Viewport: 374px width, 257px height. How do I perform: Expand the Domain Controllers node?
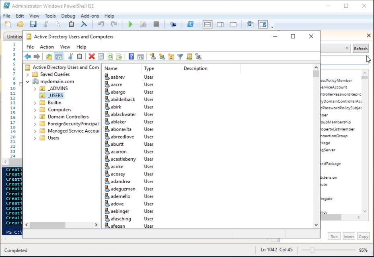[35, 117]
